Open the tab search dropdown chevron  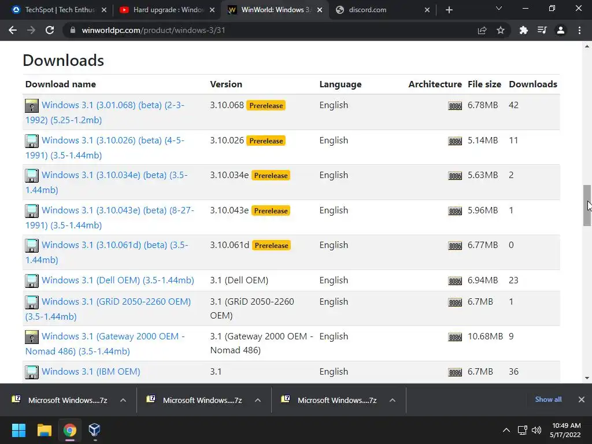499,8
